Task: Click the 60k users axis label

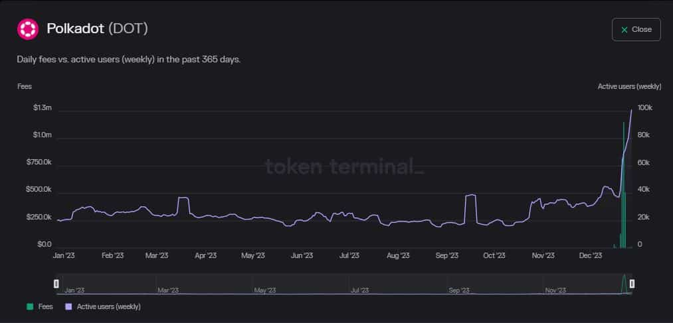Action: coord(644,162)
